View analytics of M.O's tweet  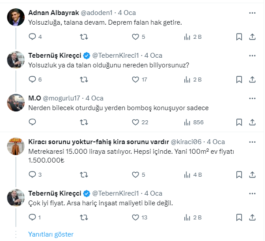tap(187, 122)
